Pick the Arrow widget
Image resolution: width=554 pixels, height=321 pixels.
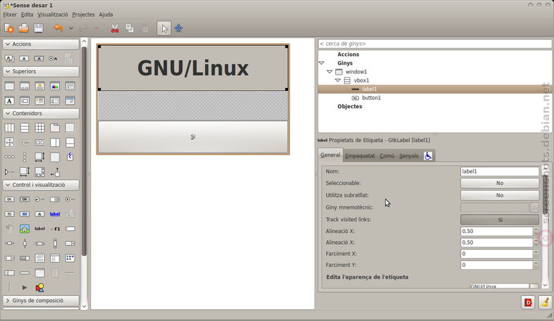(x=25, y=288)
